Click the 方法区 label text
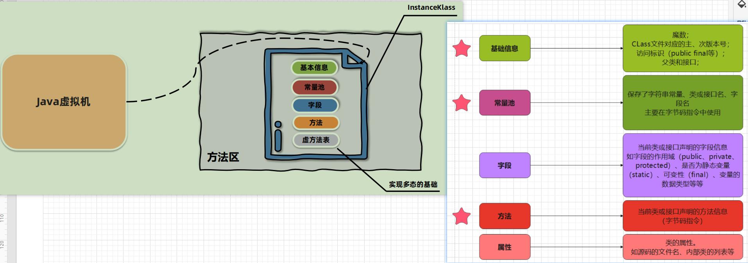This screenshot has width=748, height=263. click(x=223, y=157)
